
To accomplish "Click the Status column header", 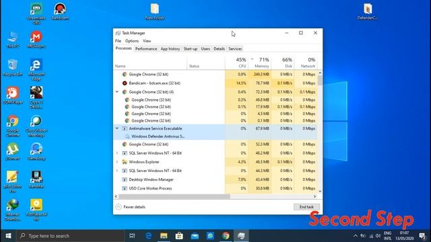I will tap(206, 63).
